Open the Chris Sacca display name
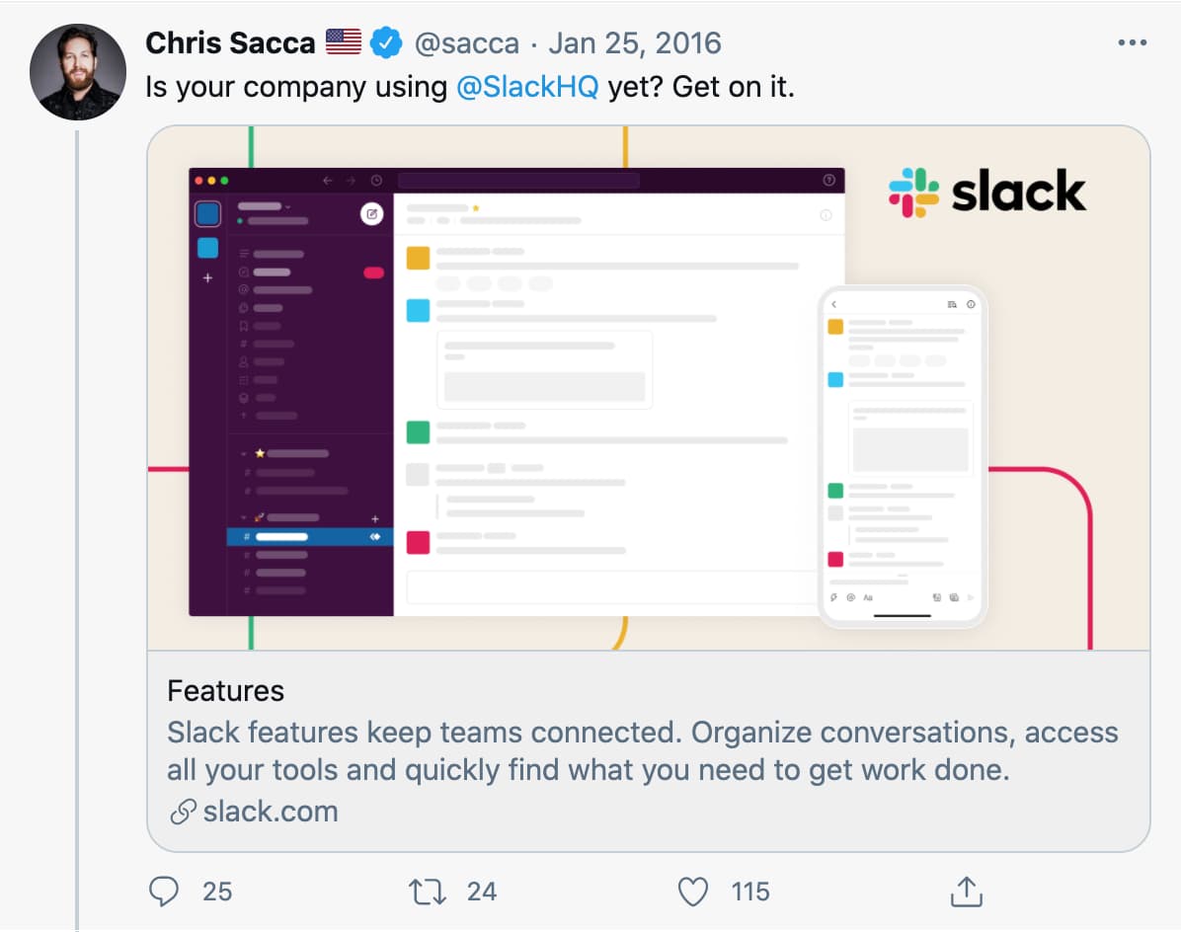This screenshot has height=932, width=1181. [230, 42]
